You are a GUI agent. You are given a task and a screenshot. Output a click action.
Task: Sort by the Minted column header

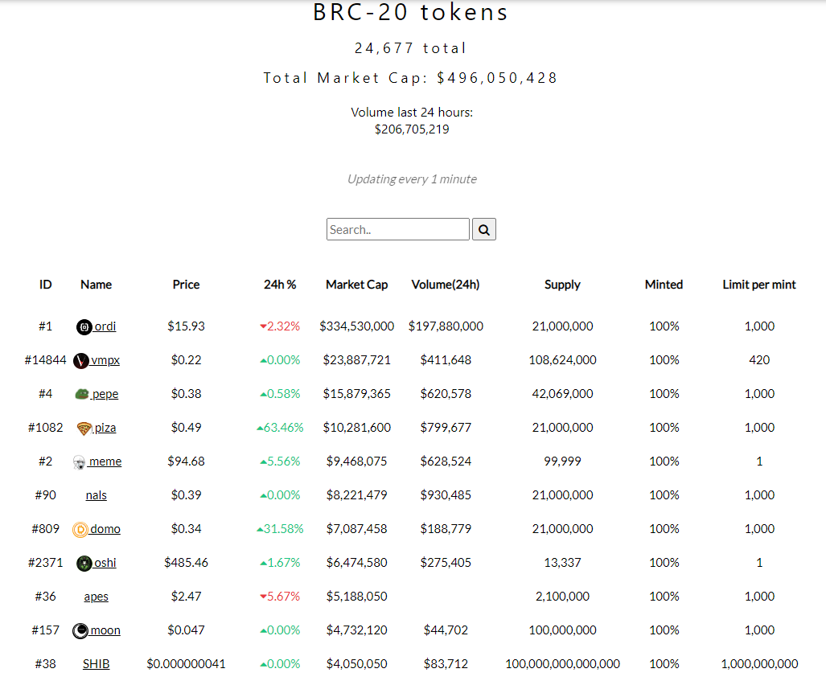(664, 285)
